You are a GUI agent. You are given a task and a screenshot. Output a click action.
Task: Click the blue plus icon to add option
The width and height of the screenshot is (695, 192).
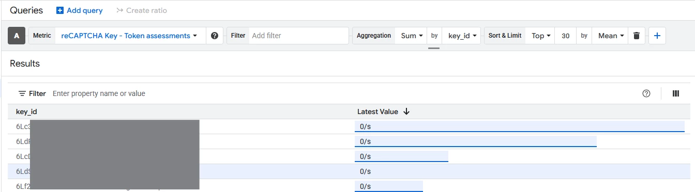coord(657,36)
